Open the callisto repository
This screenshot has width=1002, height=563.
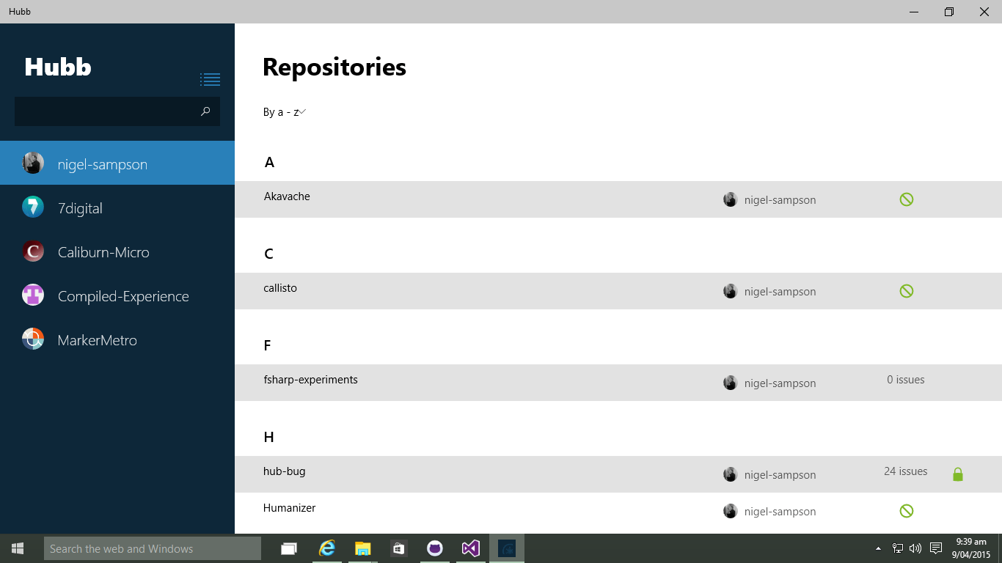[x=618, y=291]
